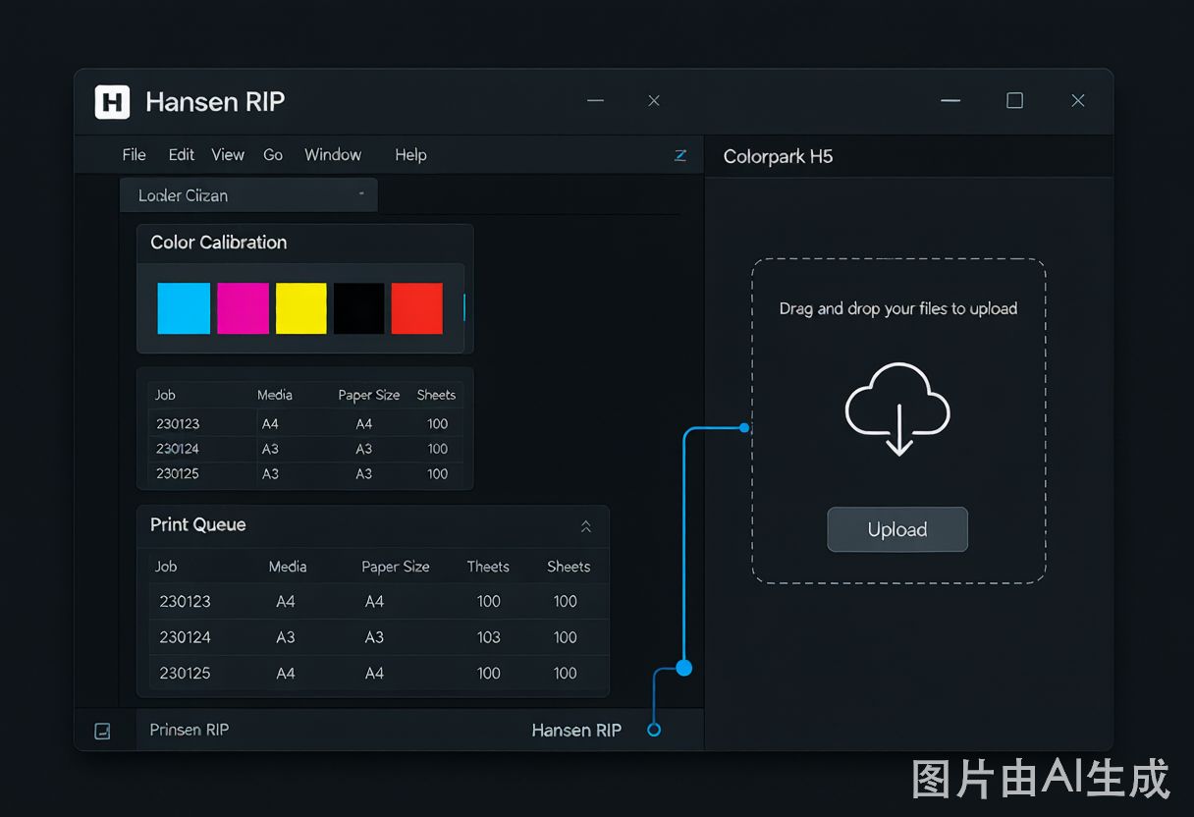The image size is (1194, 817).
Task: Click Hansen RIP label in the status bar
Action: point(576,730)
